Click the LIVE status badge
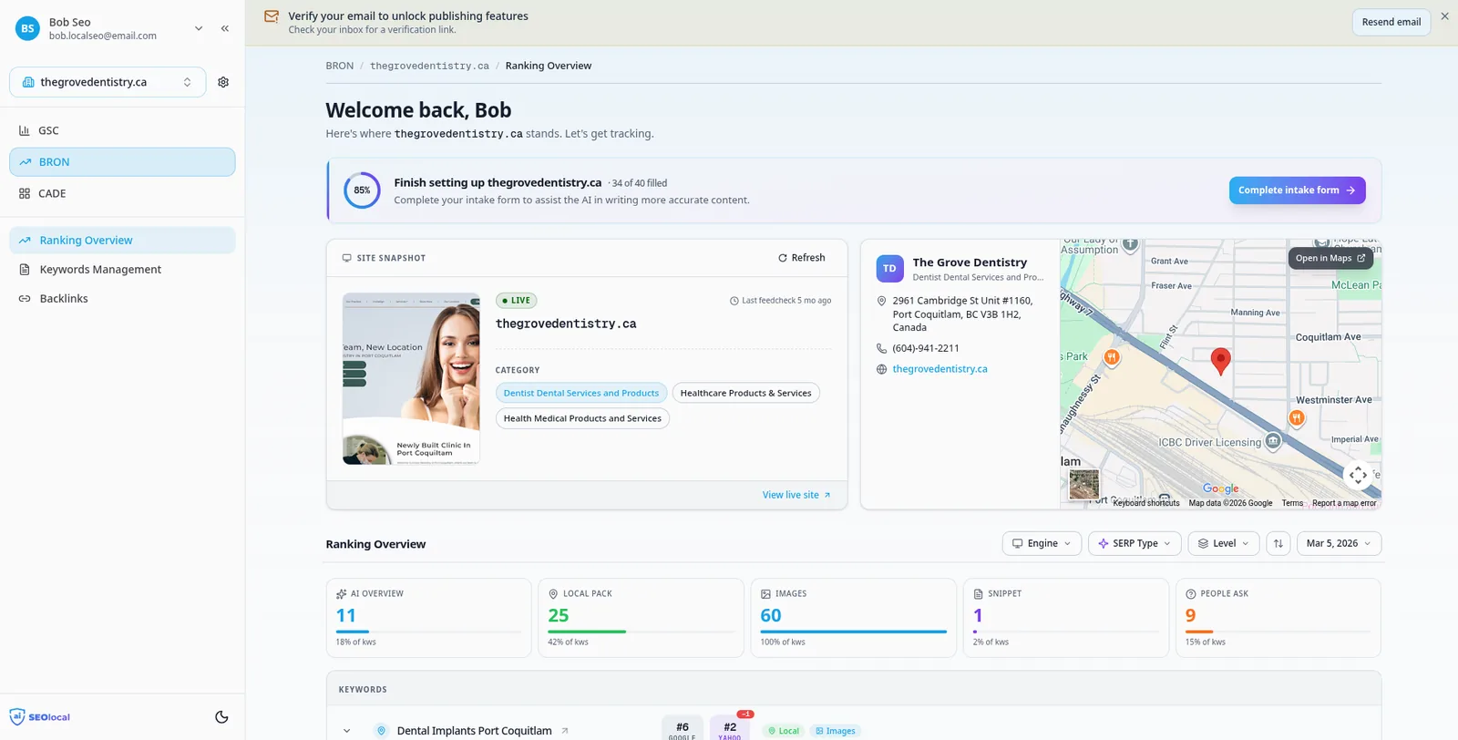 pyautogui.click(x=516, y=301)
